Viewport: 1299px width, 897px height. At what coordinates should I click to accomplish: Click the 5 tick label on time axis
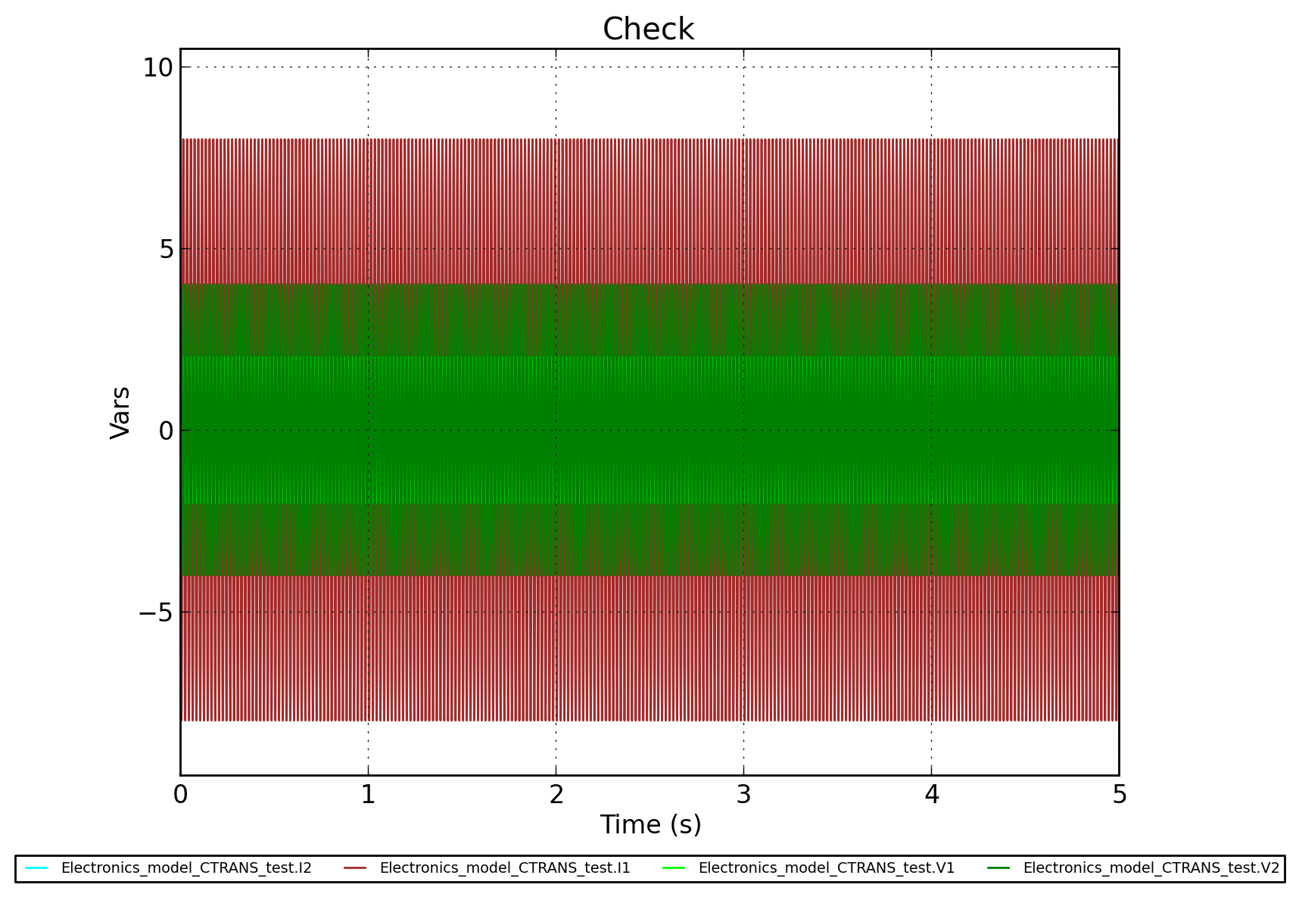click(1119, 795)
